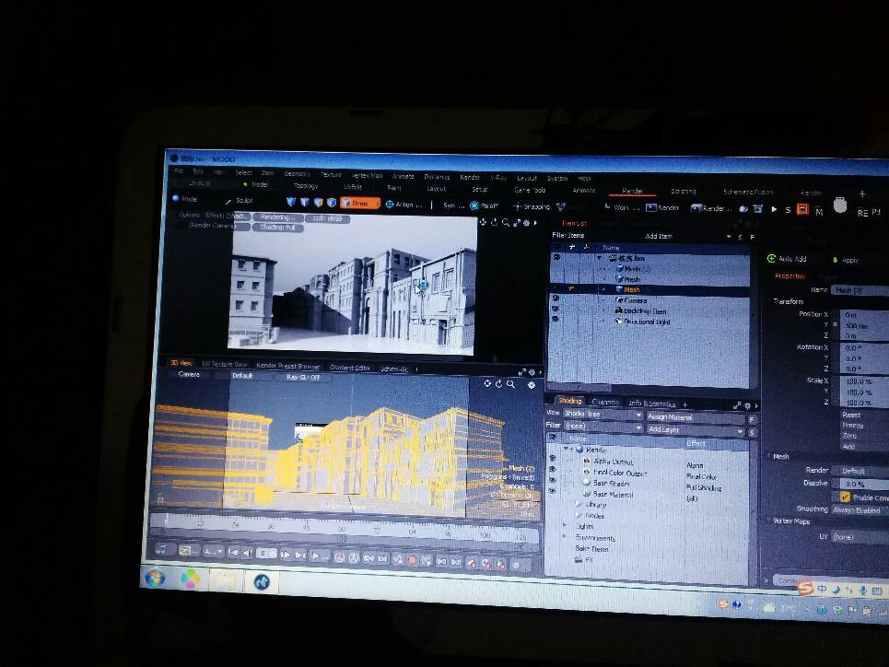Screen dimensions: 889x667
Task: Expand the Lights group in shader tree
Action: pyautogui.click(x=564, y=526)
